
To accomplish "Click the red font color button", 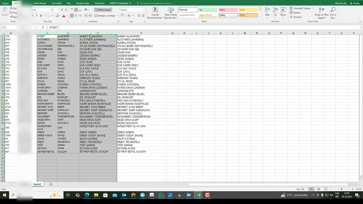I will pos(64,16).
